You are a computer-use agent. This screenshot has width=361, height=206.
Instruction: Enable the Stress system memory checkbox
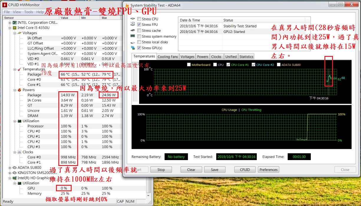coord(139,36)
